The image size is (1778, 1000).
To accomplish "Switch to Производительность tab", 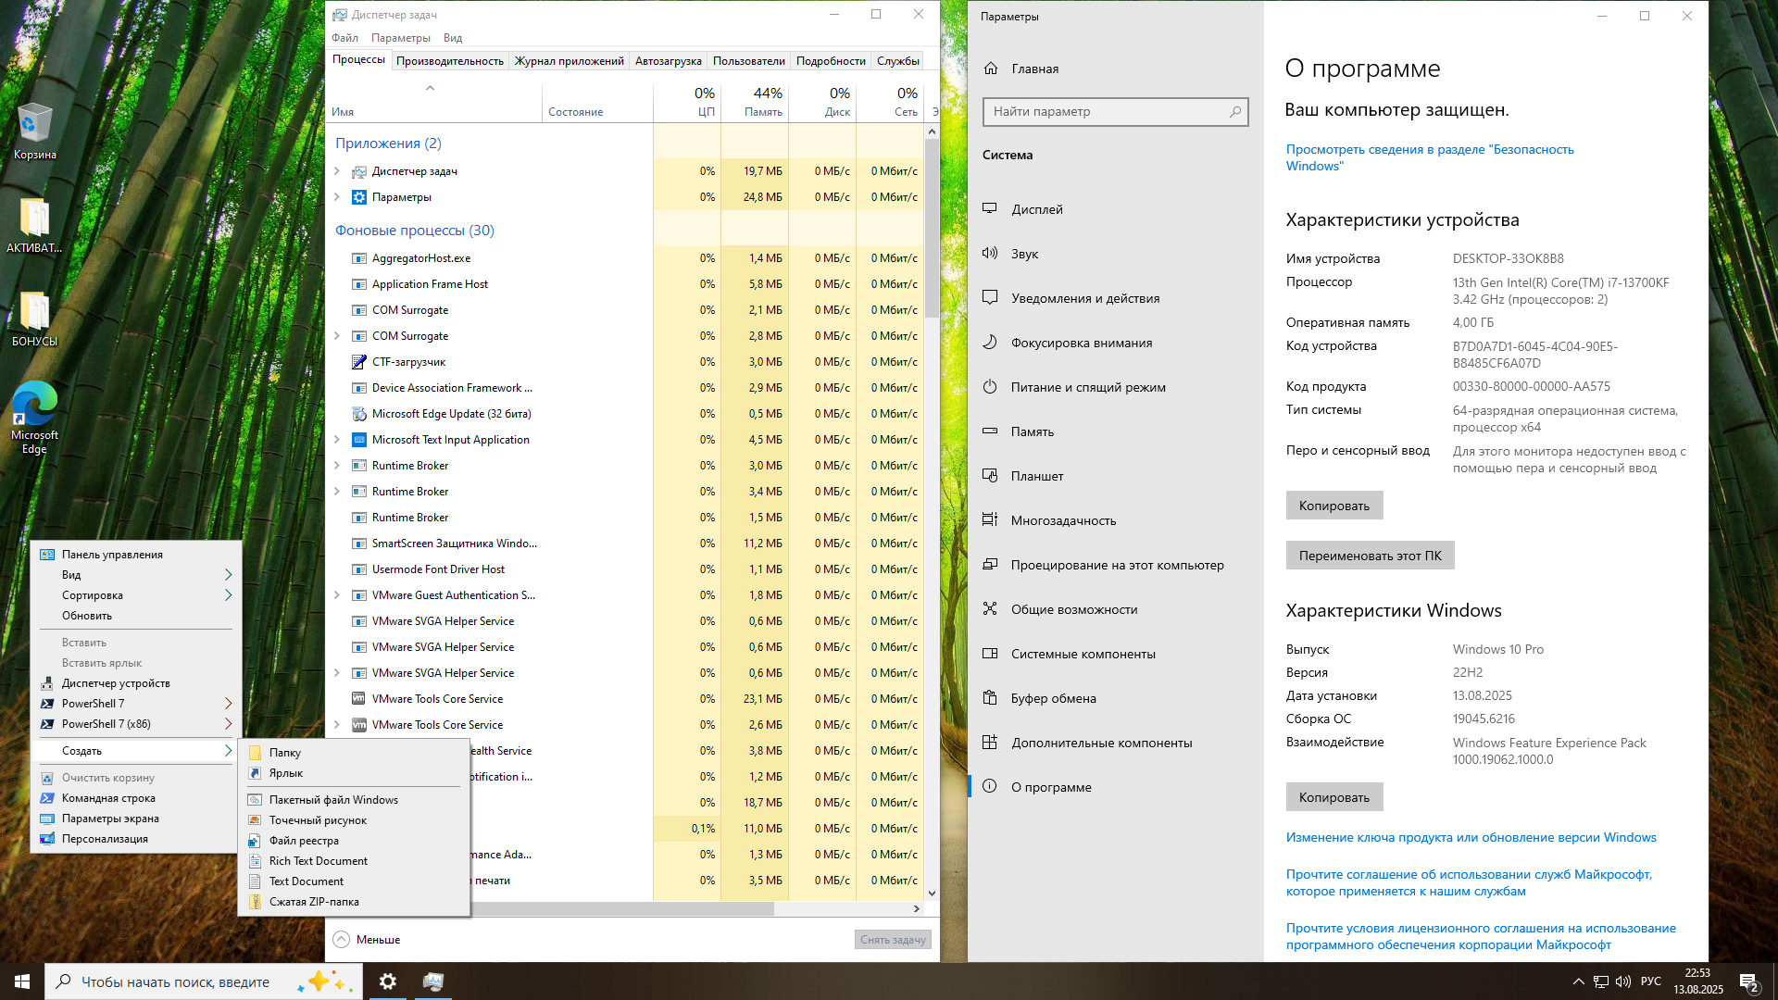I will [450, 61].
